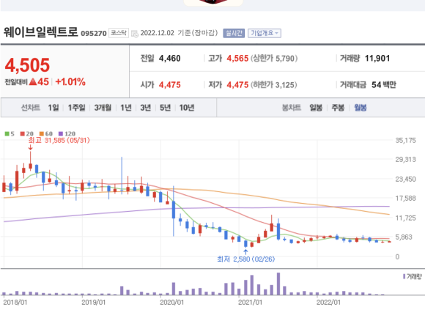Select the 1년 line chart tab
425x310 pixels.
pyautogui.click(x=126, y=108)
